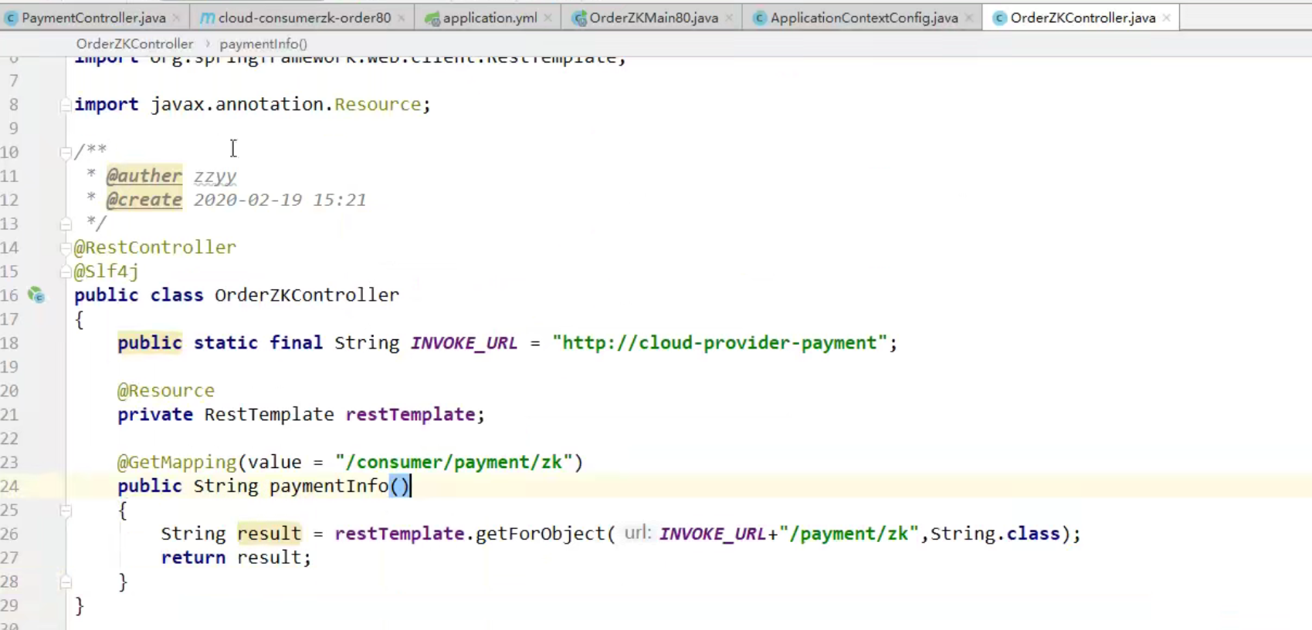Click the "paymentInfo" method name on line 24
Viewport: 1312px width, 630px height.
[329, 487]
